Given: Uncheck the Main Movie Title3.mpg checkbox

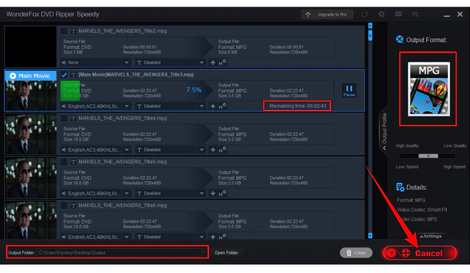Looking at the screenshot, I should point(64,74).
